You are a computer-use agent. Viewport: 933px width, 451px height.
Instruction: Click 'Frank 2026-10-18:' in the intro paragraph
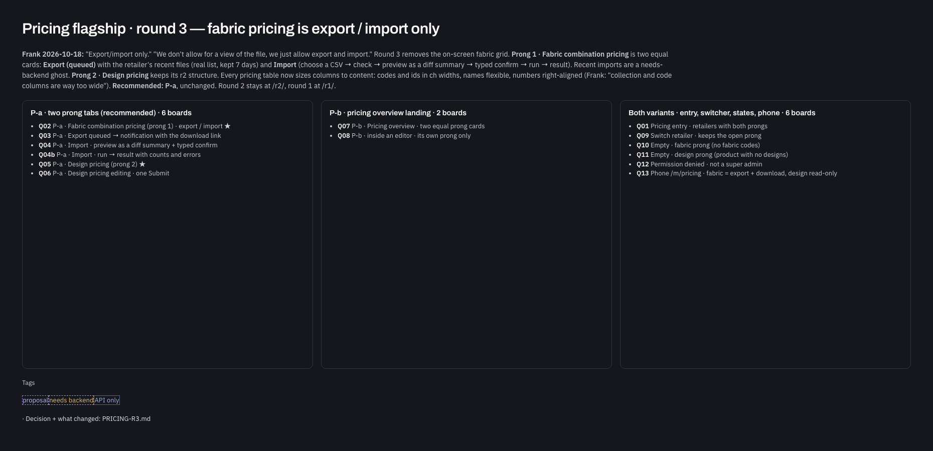tap(53, 54)
